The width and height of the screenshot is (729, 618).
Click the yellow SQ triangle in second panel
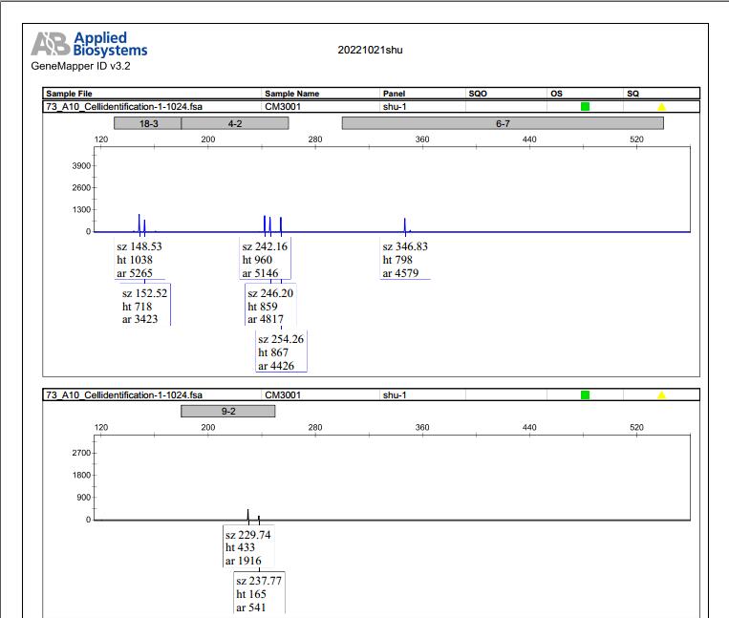tap(661, 395)
